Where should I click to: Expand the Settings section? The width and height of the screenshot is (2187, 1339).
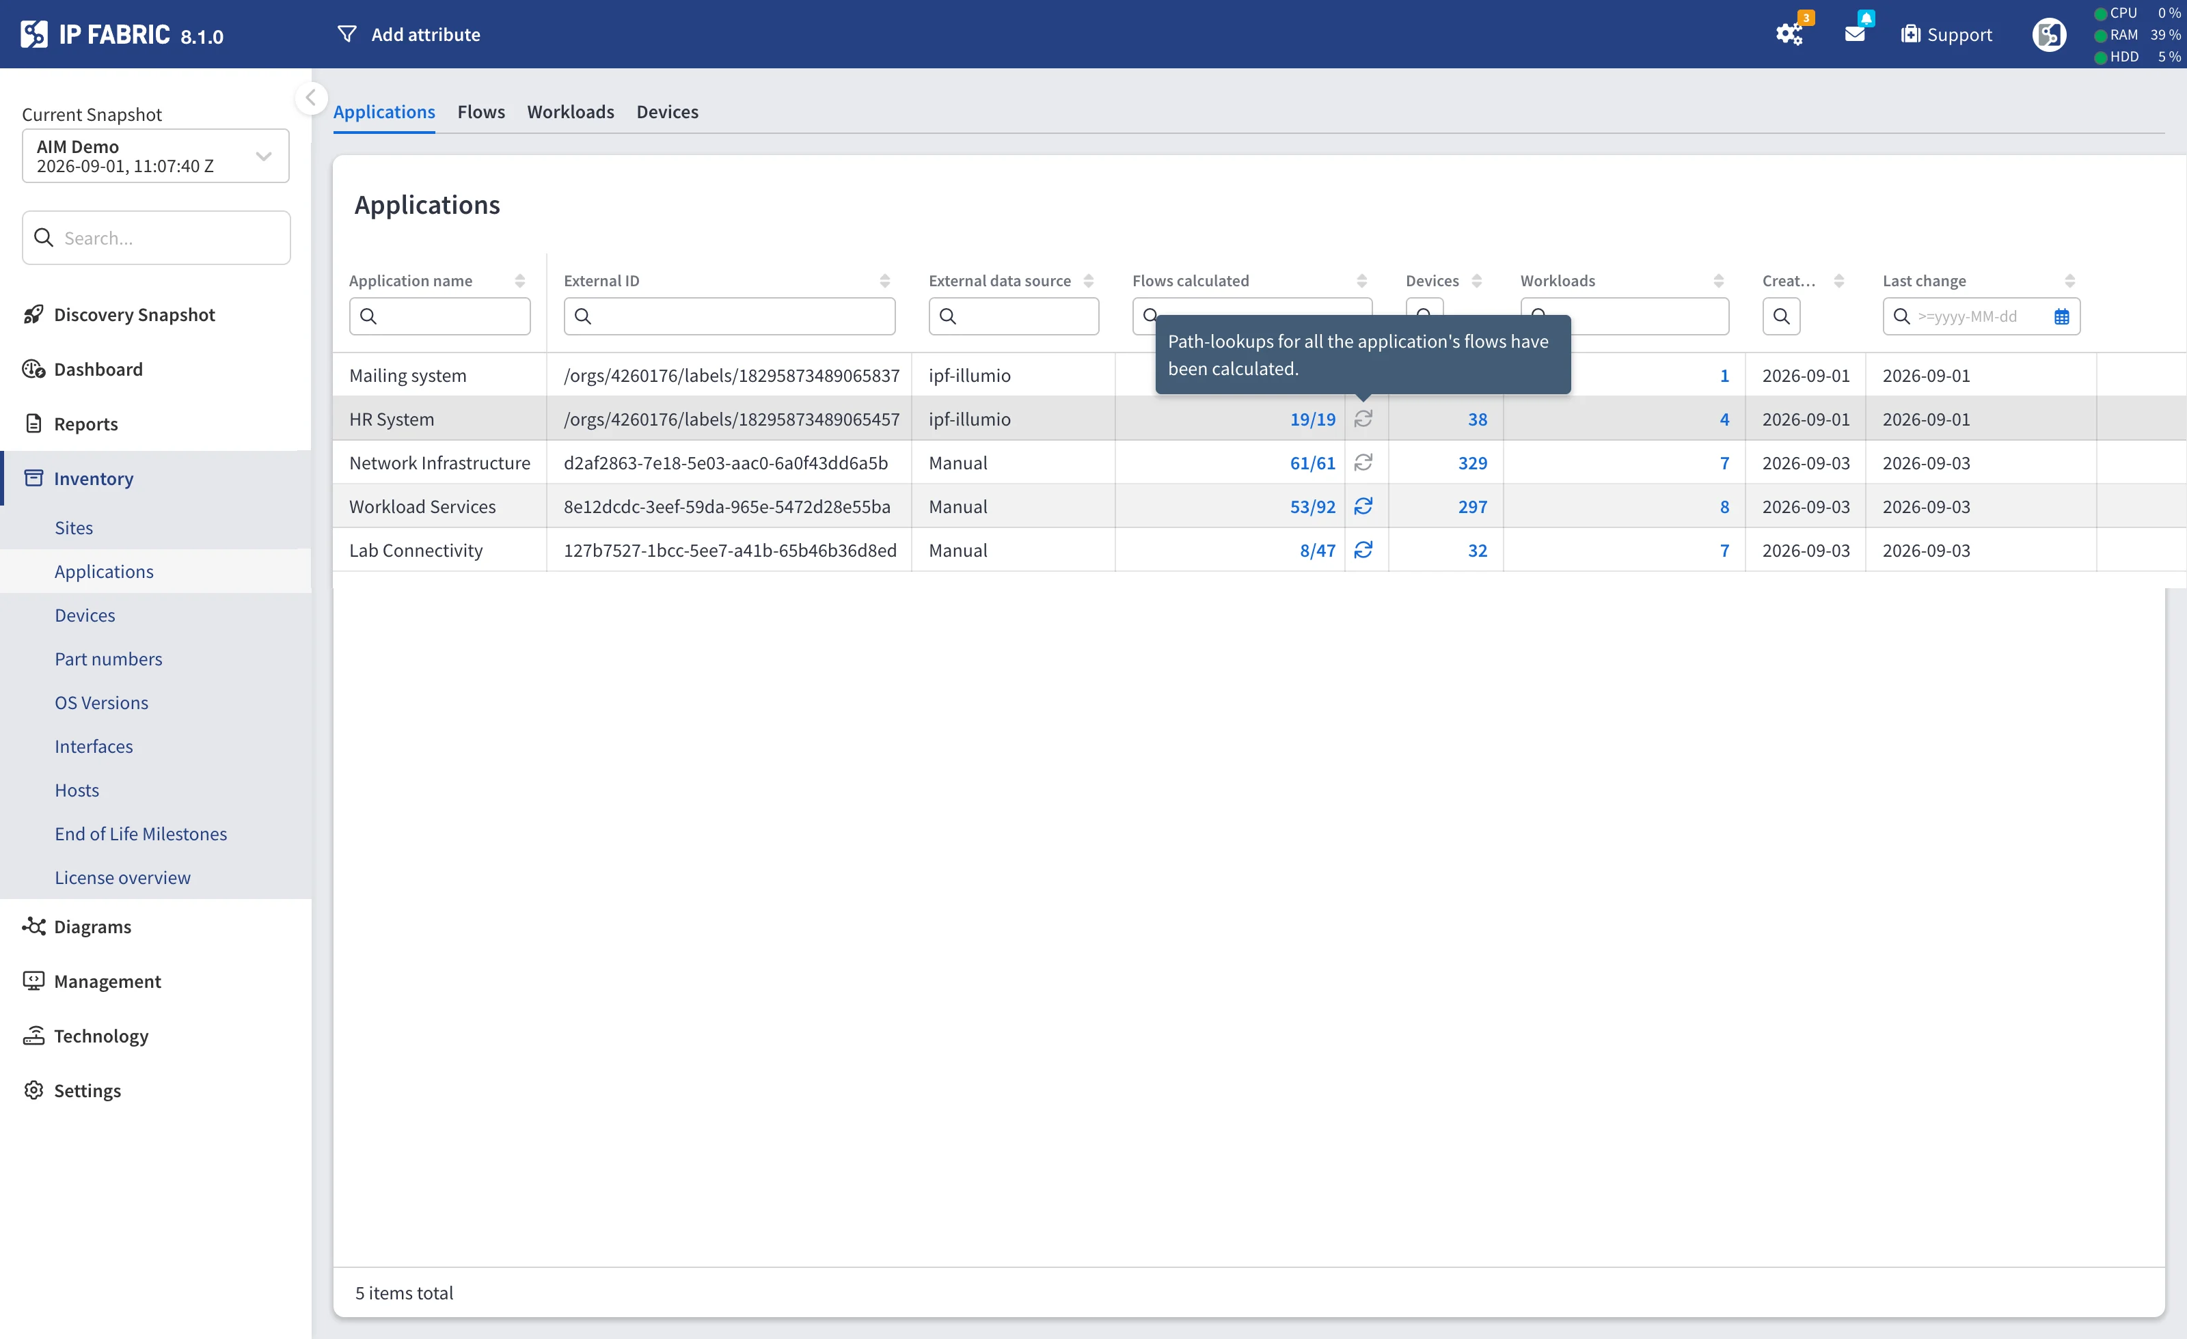pyautogui.click(x=87, y=1090)
